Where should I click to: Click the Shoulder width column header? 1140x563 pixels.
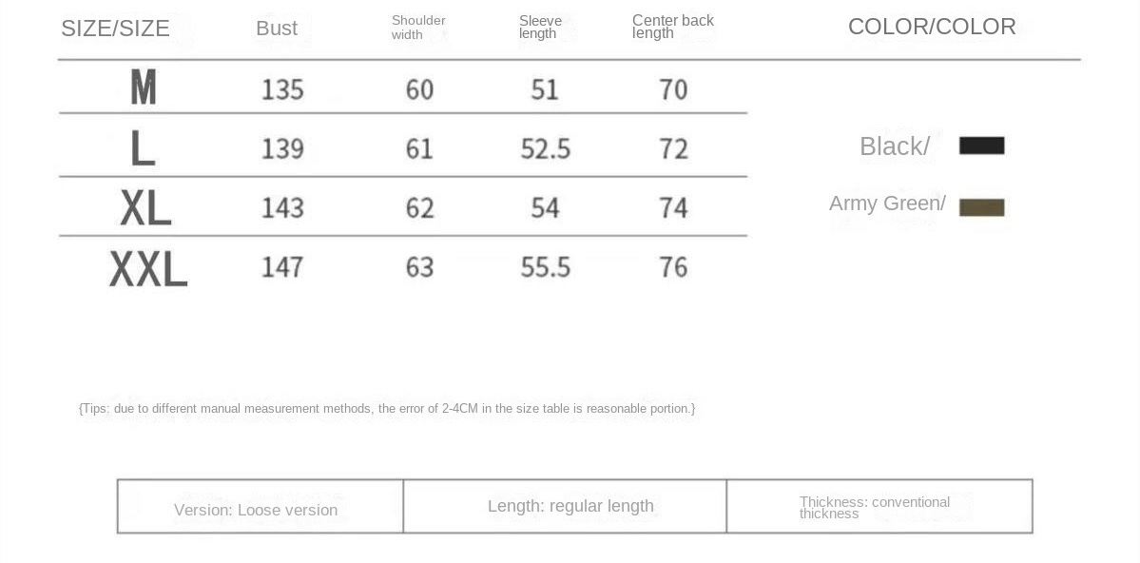(418, 27)
